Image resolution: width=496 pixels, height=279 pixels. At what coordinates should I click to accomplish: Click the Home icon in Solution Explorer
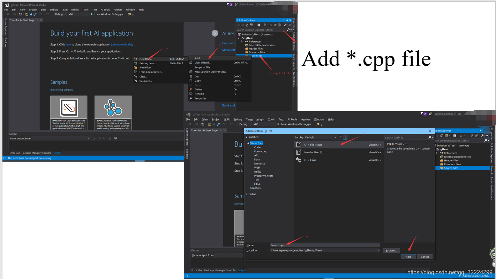[247, 25]
